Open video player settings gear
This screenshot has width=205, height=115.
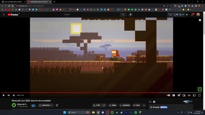point(179,95)
